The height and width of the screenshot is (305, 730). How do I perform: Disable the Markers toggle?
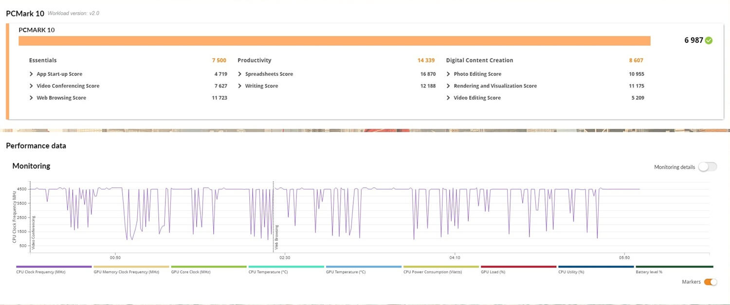click(x=711, y=282)
